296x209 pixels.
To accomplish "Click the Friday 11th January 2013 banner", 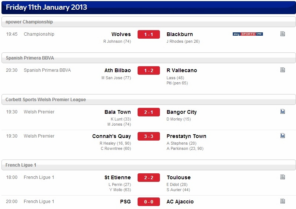I will click(x=149, y=7).
